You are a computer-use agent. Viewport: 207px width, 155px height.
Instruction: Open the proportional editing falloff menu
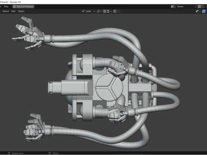click(x=119, y=11)
